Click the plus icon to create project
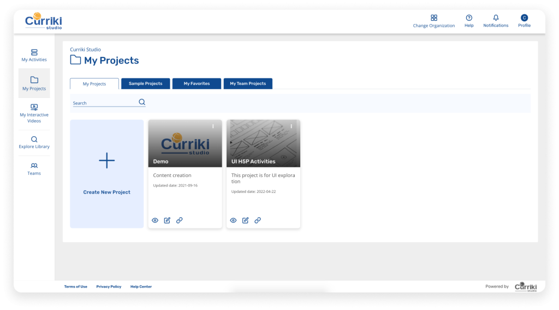The image size is (559, 310). (x=107, y=160)
